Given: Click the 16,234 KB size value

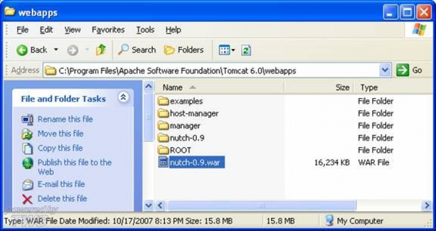Looking at the screenshot, I should [332, 162].
